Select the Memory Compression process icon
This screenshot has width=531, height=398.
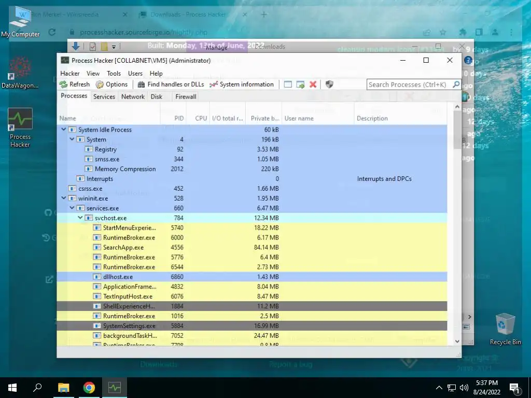point(89,169)
